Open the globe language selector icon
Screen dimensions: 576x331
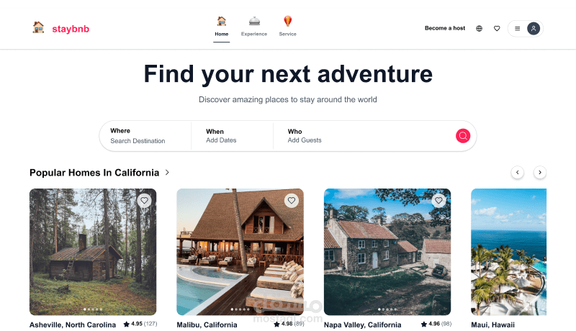pos(479,28)
